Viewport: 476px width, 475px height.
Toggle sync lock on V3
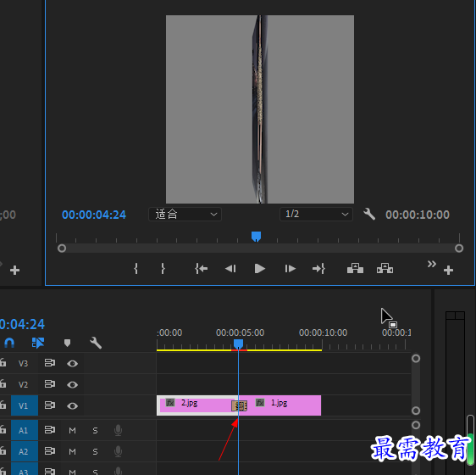click(50, 363)
